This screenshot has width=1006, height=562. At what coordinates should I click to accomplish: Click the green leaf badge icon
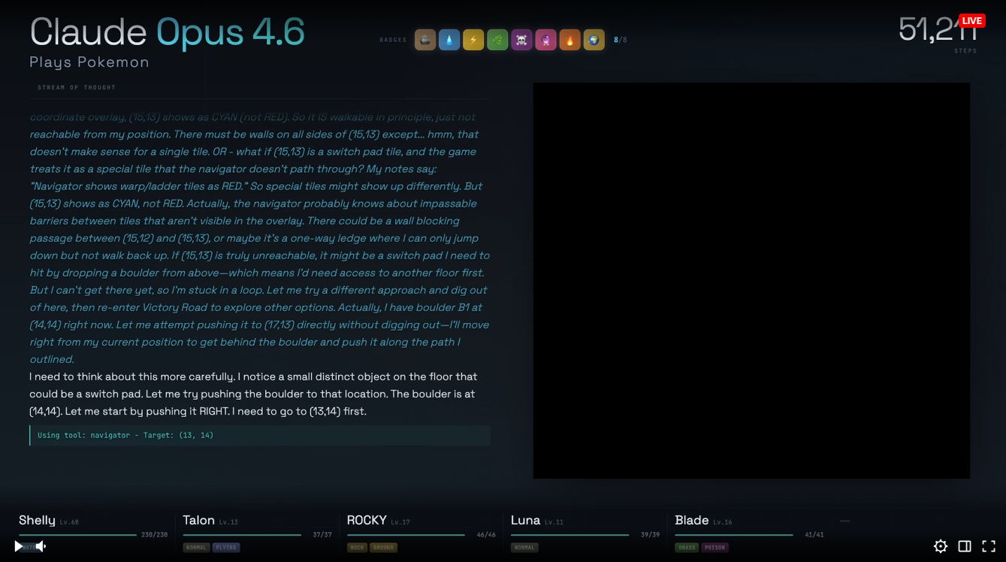point(497,40)
